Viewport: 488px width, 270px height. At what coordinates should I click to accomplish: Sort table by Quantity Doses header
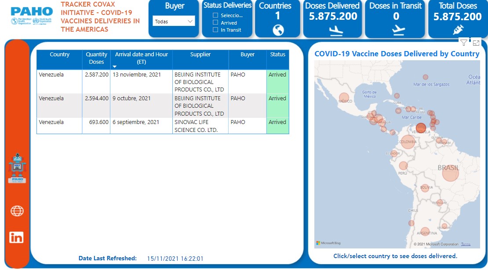(96, 58)
